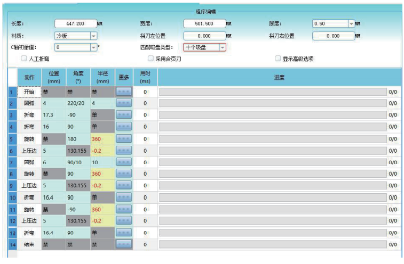Check the 显示高级选项 option
404x264 pixels.
[278, 59]
